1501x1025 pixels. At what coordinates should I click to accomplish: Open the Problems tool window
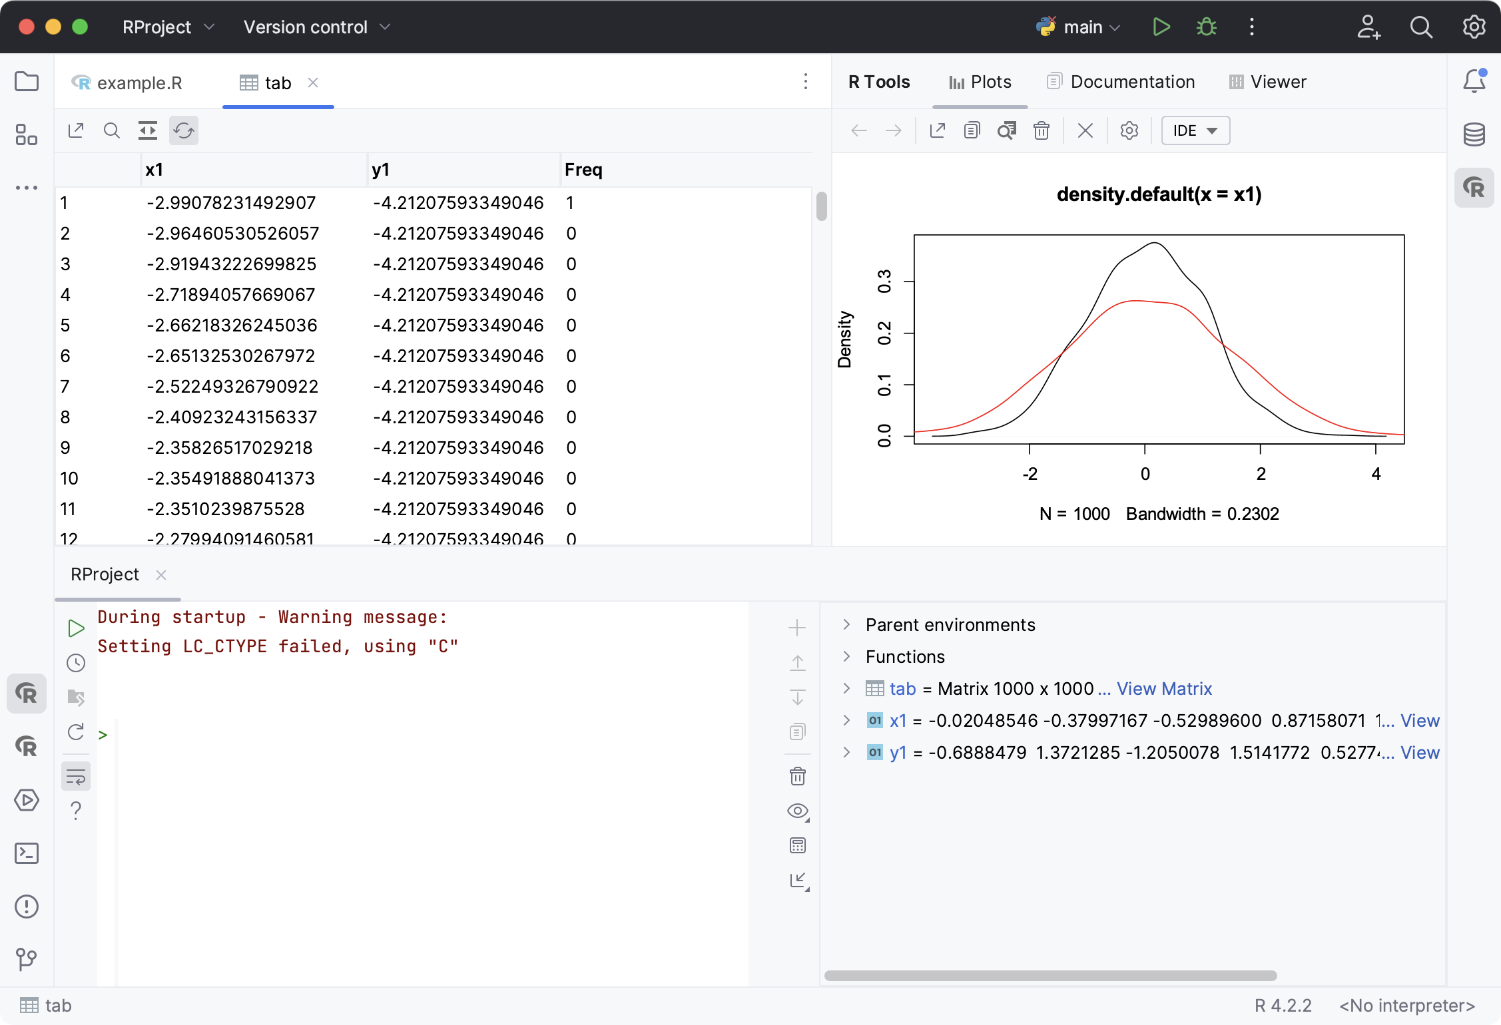[27, 906]
